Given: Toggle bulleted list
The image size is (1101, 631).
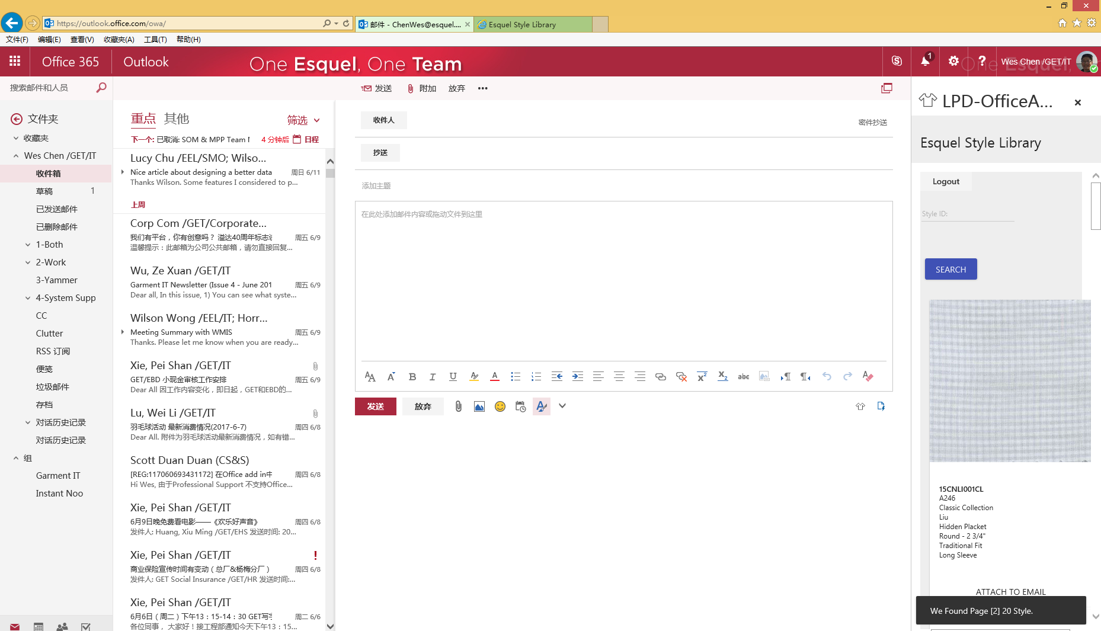Looking at the screenshot, I should (516, 377).
